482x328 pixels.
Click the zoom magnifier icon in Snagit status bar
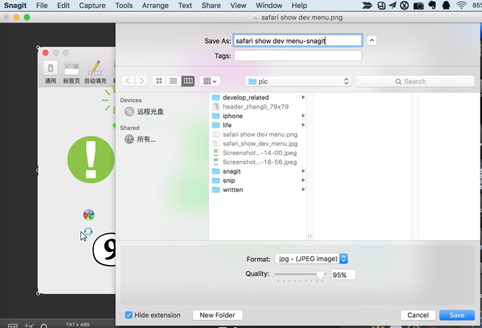click(x=44, y=326)
